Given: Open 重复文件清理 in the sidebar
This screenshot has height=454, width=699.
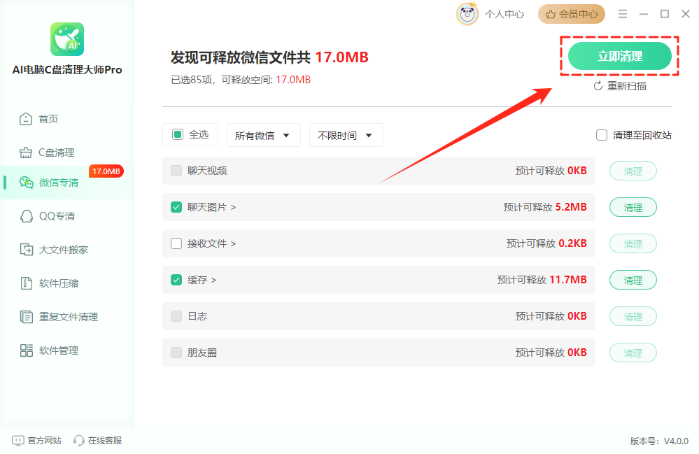Looking at the screenshot, I should [68, 317].
